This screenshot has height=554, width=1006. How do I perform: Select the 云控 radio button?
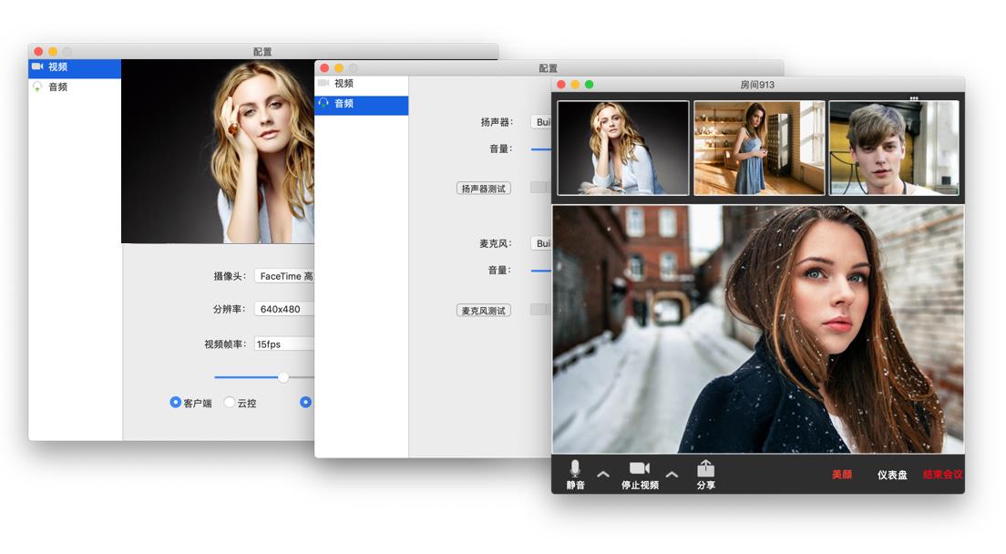230,402
